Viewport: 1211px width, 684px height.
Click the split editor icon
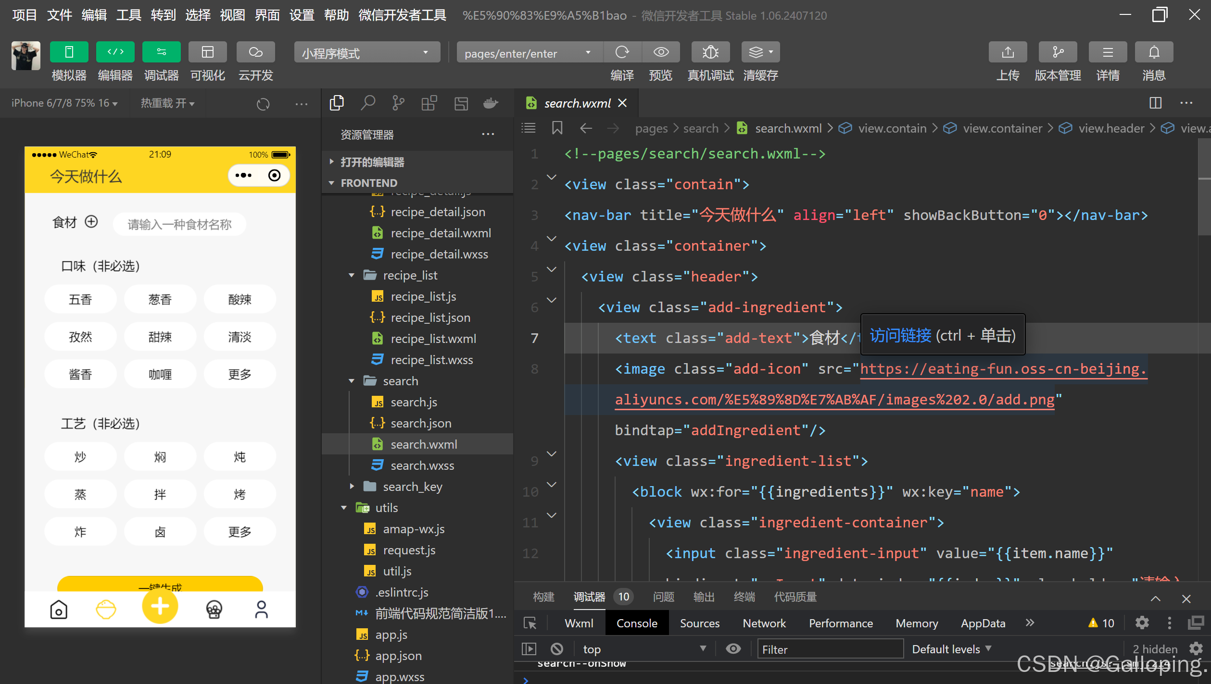[x=1155, y=103]
